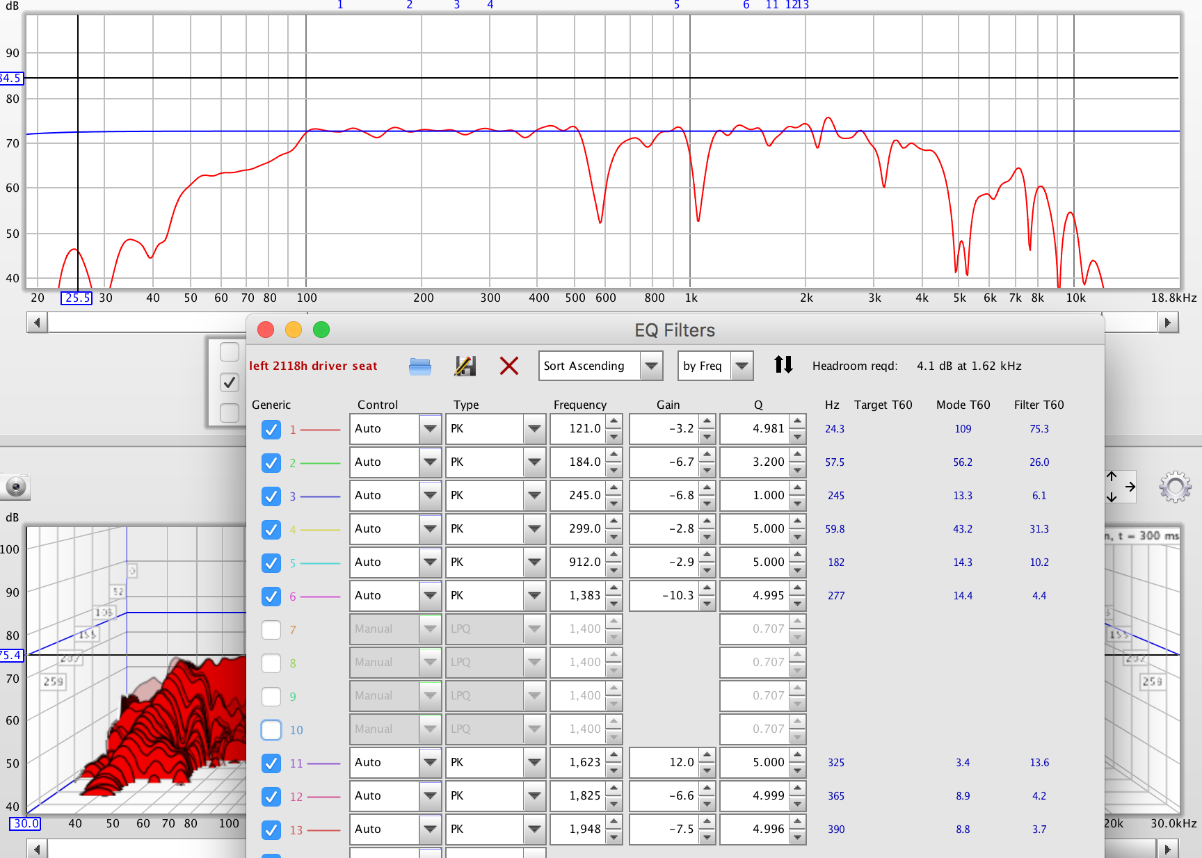
Task: Open the by Freq dropdown
Action: coord(716,366)
